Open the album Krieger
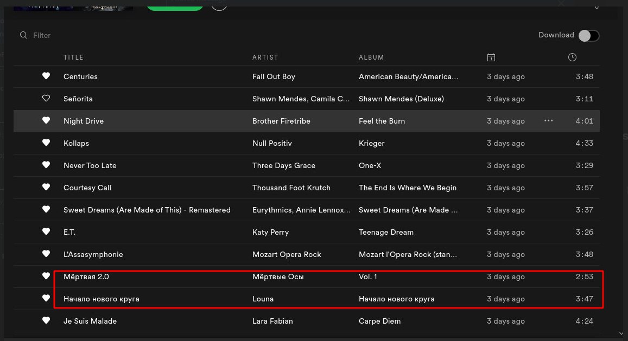628x341 pixels. pyautogui.click(x=371, y=143)
